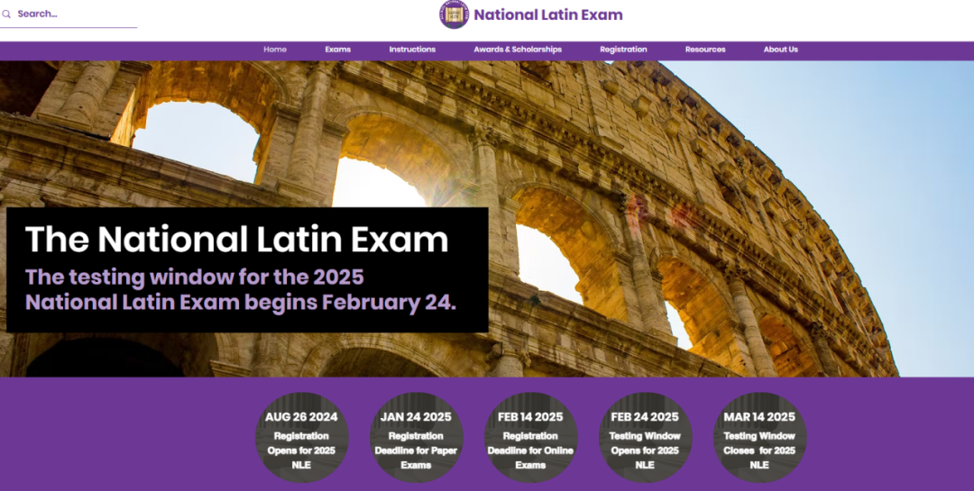Select the FEB 24 2025 testing window opens circle
The image size is (974, 491).
click(x=645, y=437)
